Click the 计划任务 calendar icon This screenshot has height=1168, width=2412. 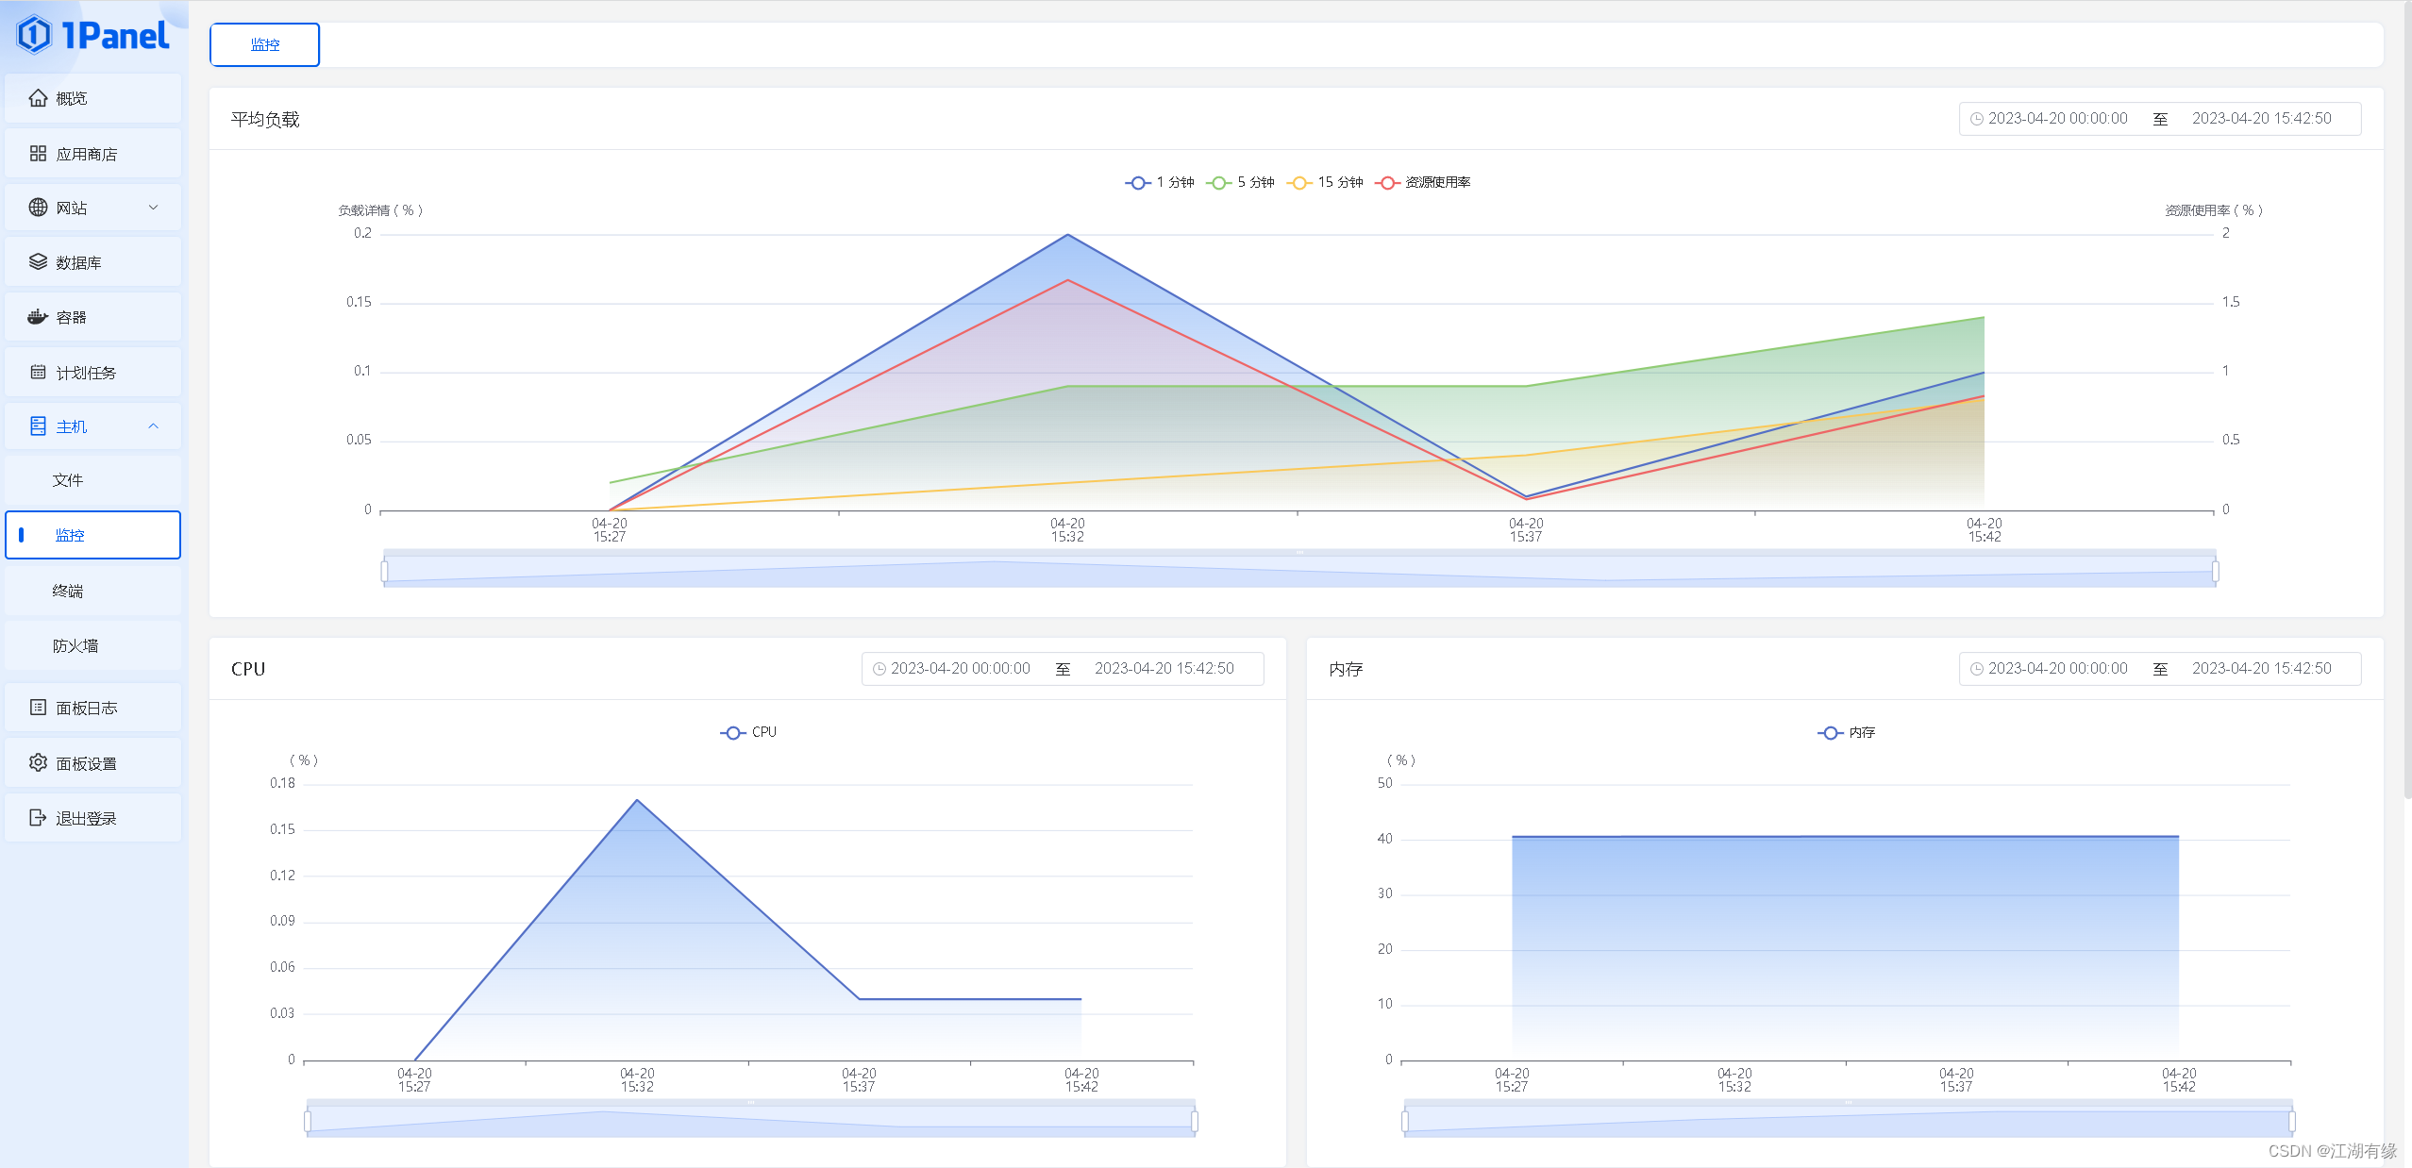pos(38,373)
